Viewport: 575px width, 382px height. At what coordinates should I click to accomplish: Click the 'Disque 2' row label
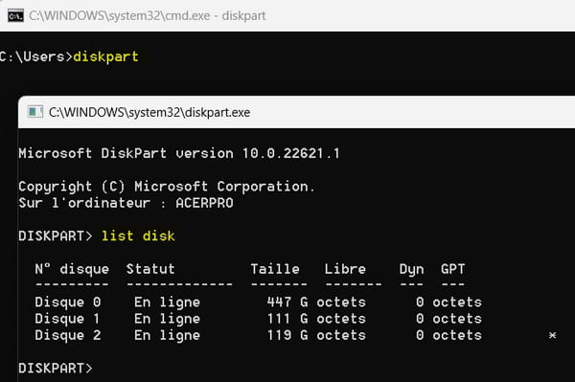(x=68, y=335)
